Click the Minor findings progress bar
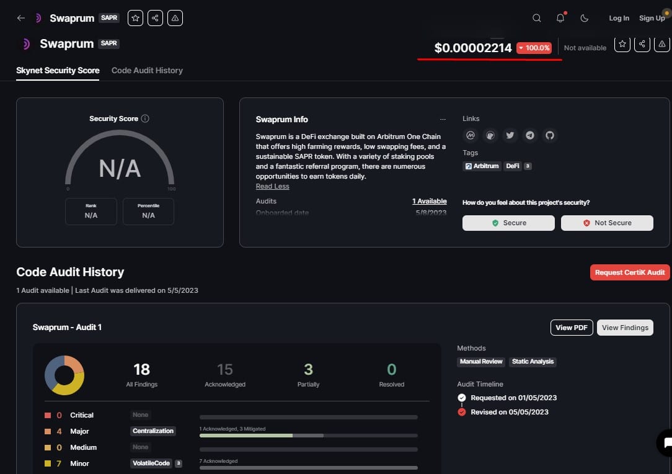Screen dimensions: 672x474 click(x=309, y=468)
